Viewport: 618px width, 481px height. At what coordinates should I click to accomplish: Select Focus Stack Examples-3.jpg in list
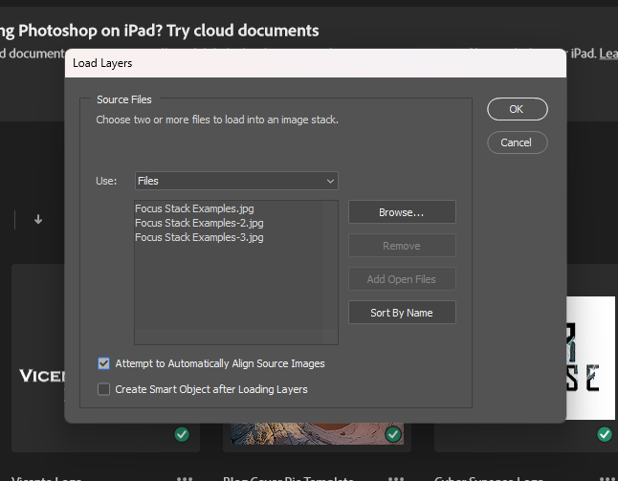(x=199, y=237)
